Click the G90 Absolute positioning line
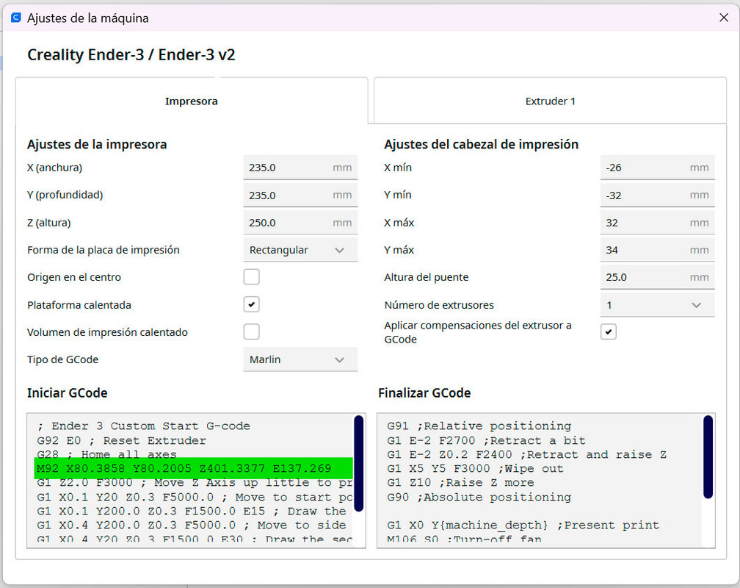The width and height of the screenshot is (740, 588). pyautogui.click(x=479, y=498)
